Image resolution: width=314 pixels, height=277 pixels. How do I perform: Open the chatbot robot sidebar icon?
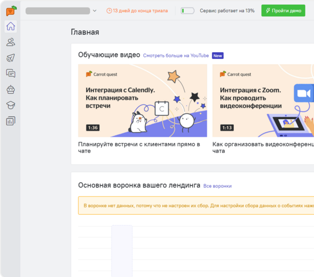(11, 90)
